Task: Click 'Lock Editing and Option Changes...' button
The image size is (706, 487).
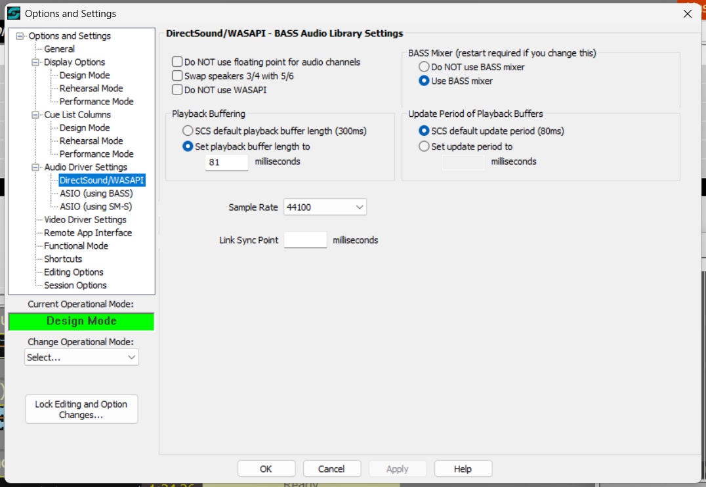Action: 81,410
